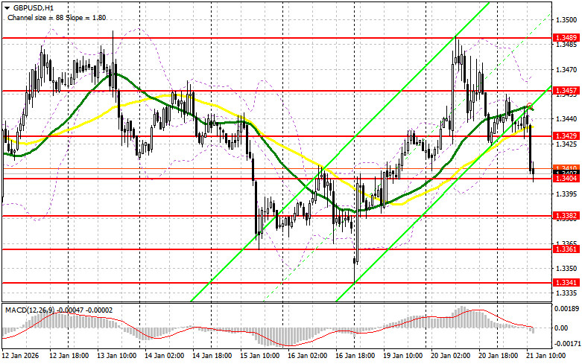
Task: Click the 1.3440 price scale value
Action: (x=563, y=118)
